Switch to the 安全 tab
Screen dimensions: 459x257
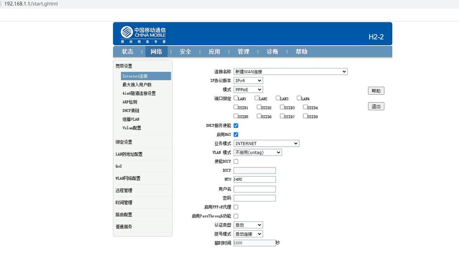point(185,52)
